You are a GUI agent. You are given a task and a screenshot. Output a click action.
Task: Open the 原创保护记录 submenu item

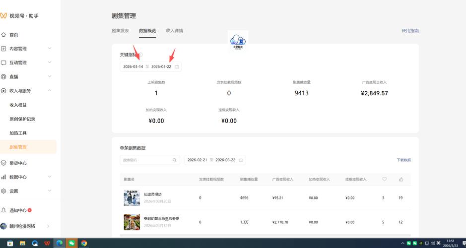pyautogui.click(x=22, y=119)
